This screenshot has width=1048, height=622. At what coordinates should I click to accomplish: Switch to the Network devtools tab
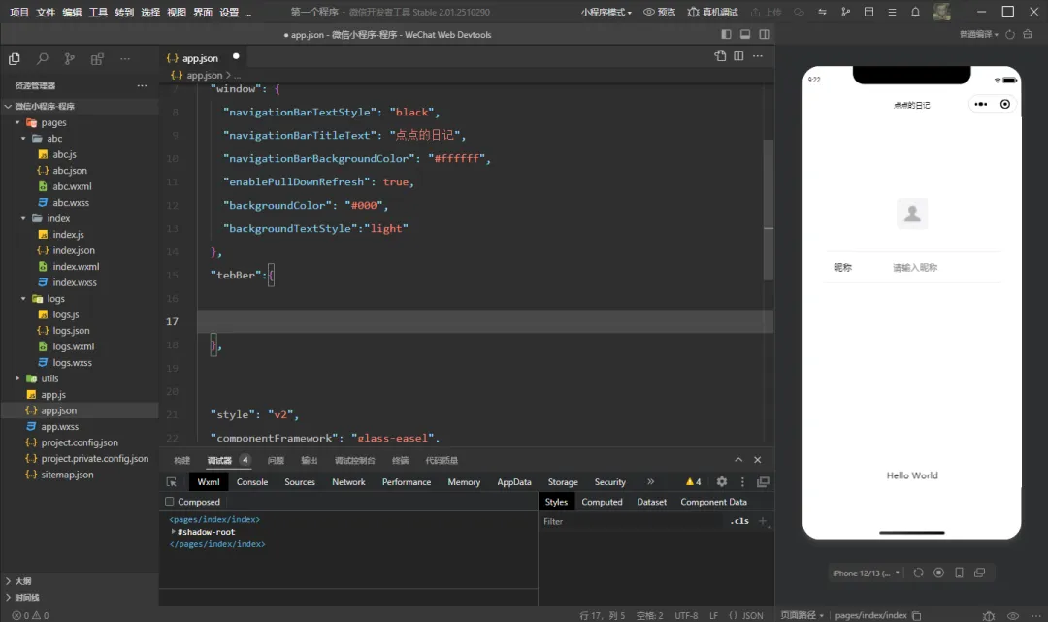pyautogui.click(x=348, y=481)
